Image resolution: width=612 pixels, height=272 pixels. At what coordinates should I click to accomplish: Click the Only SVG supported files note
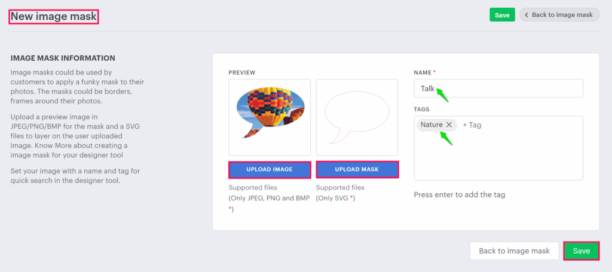(x=335, y=198)
